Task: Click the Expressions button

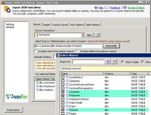Action: pyautogui.click(x=13, y=110)
